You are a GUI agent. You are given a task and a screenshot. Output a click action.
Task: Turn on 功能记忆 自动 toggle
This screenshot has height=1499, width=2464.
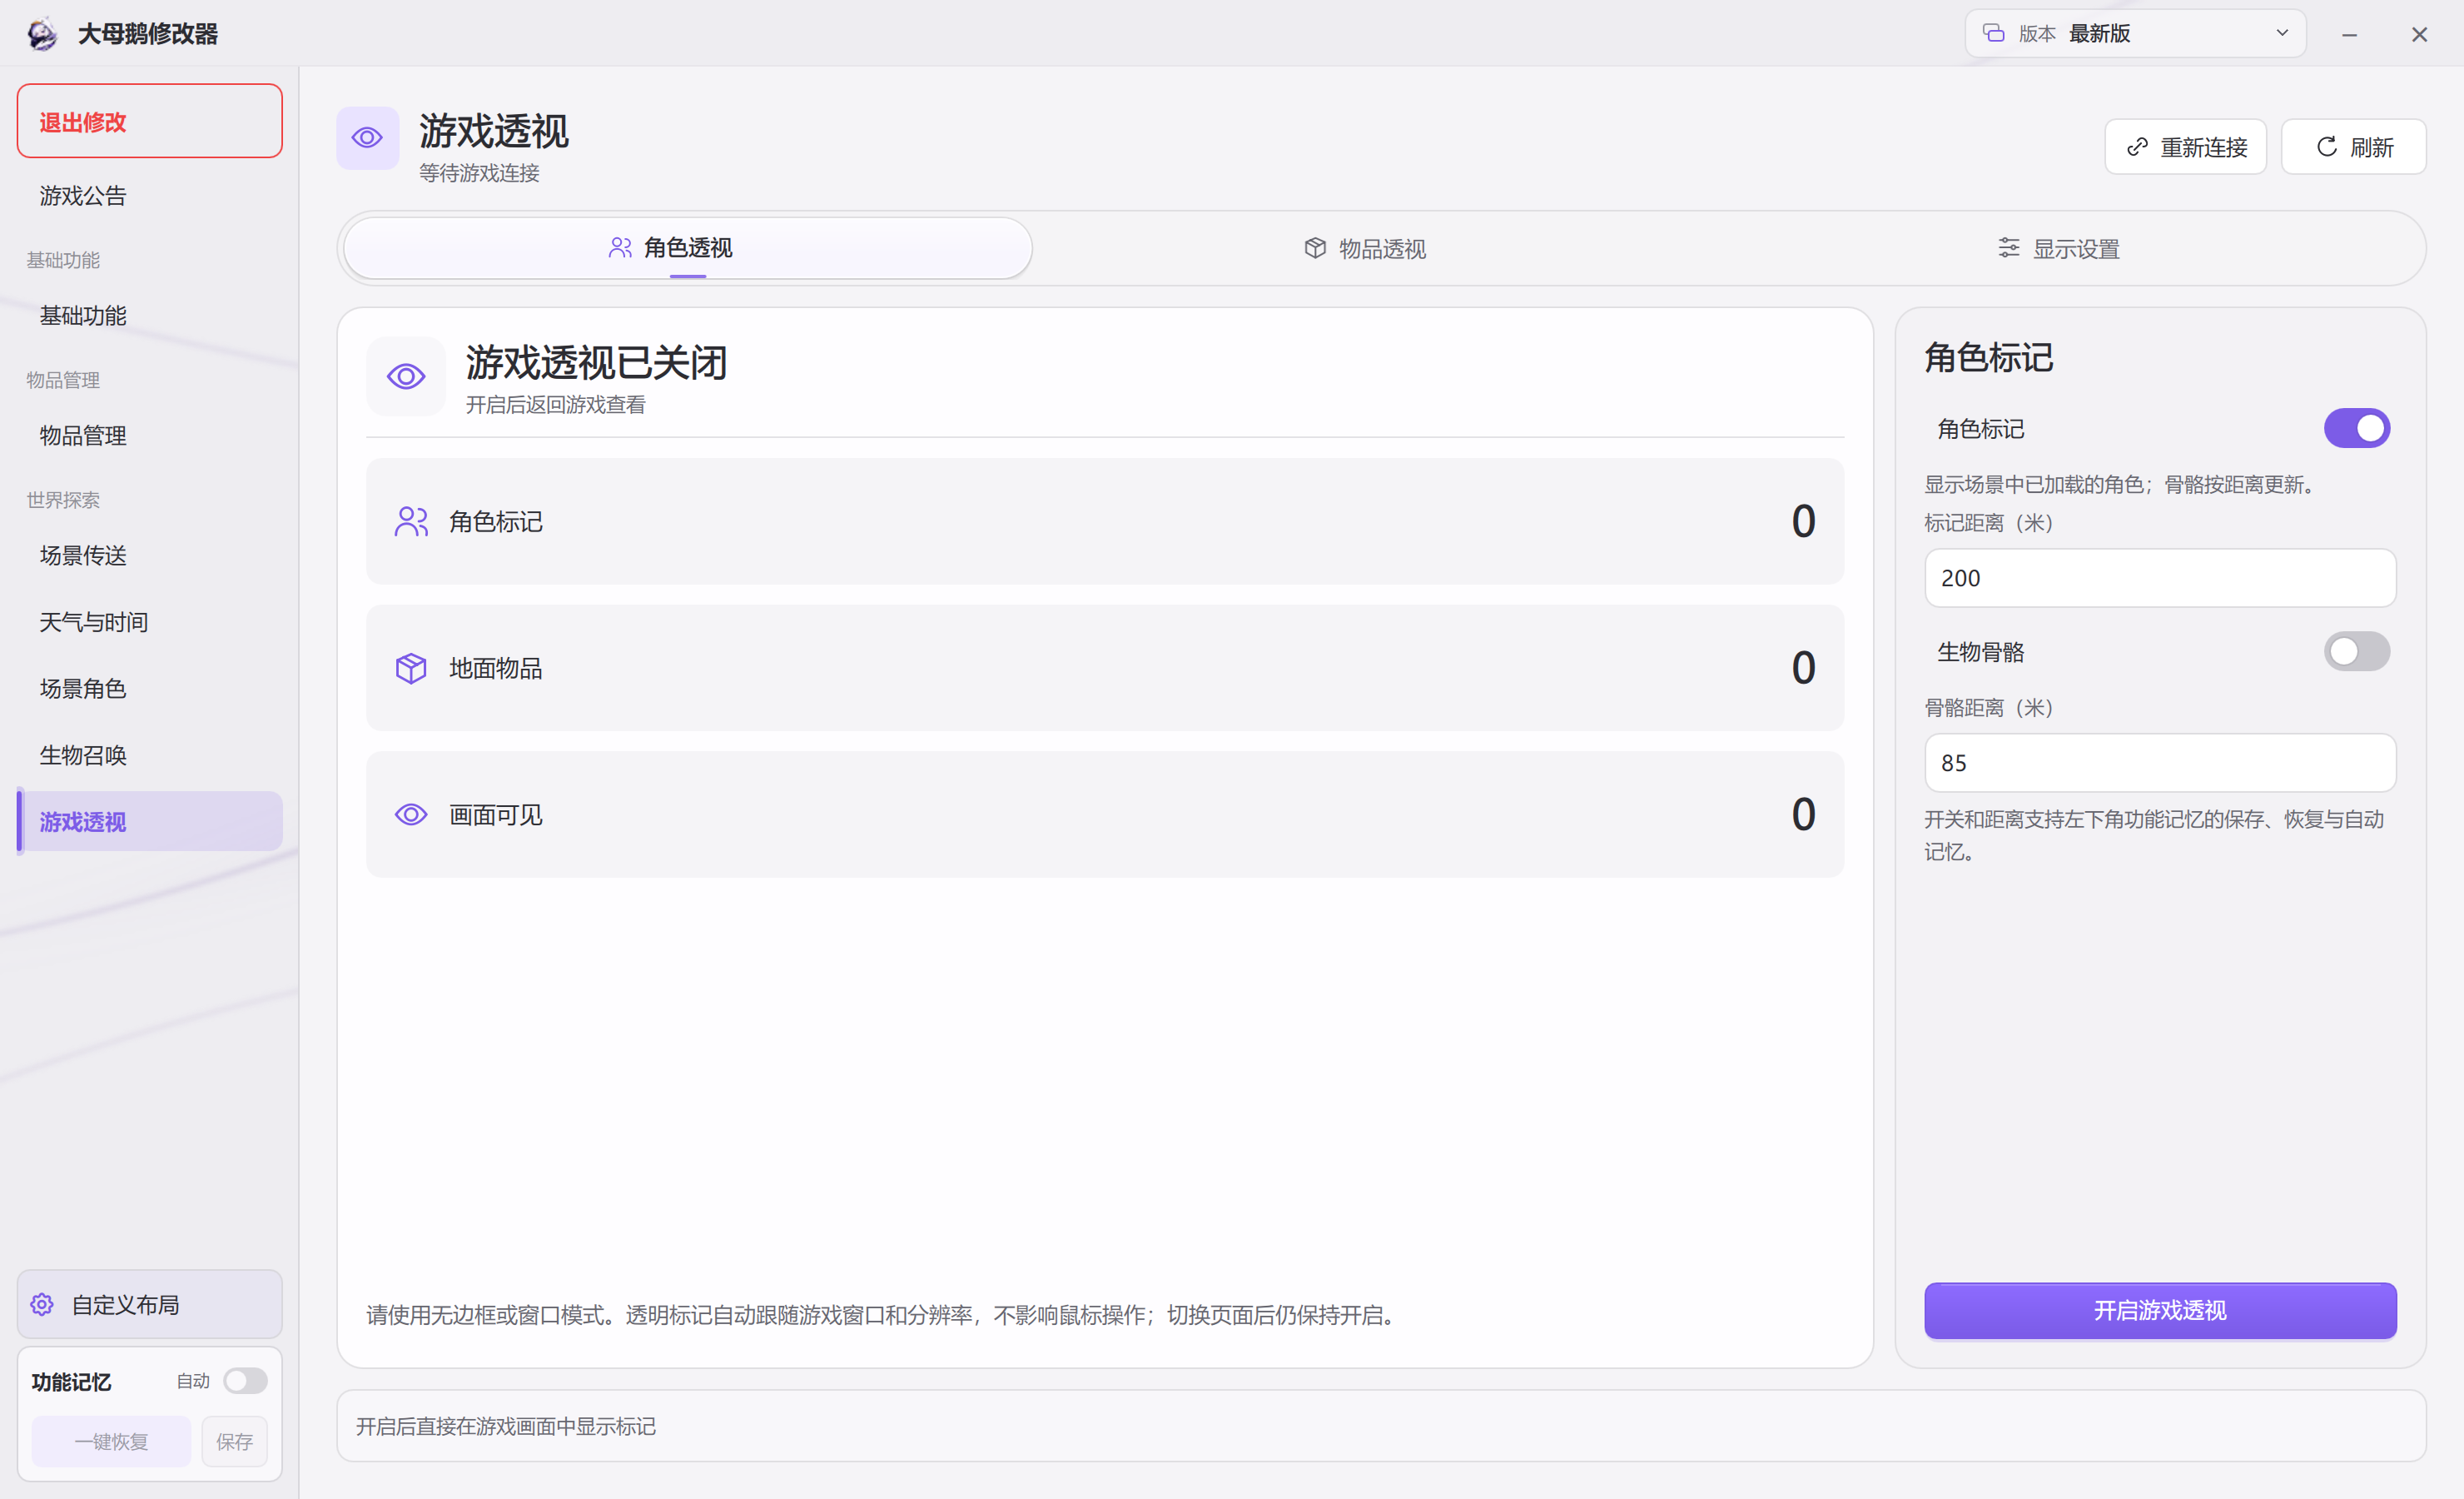pyautogui.click(x=245, y=1381)
